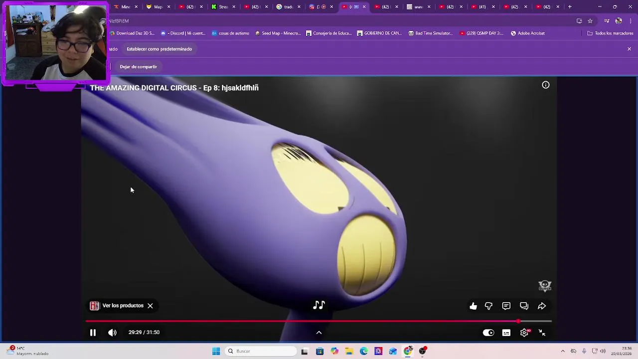Open Copilot from the taskbar
Screen dimensions: 638x359
334,352
